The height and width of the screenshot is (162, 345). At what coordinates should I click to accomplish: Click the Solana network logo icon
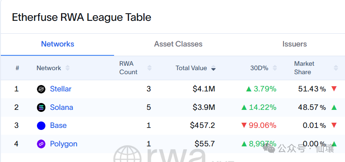(x=41, y=107)
